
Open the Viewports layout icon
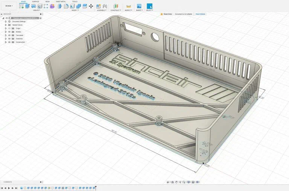[198, 182]
